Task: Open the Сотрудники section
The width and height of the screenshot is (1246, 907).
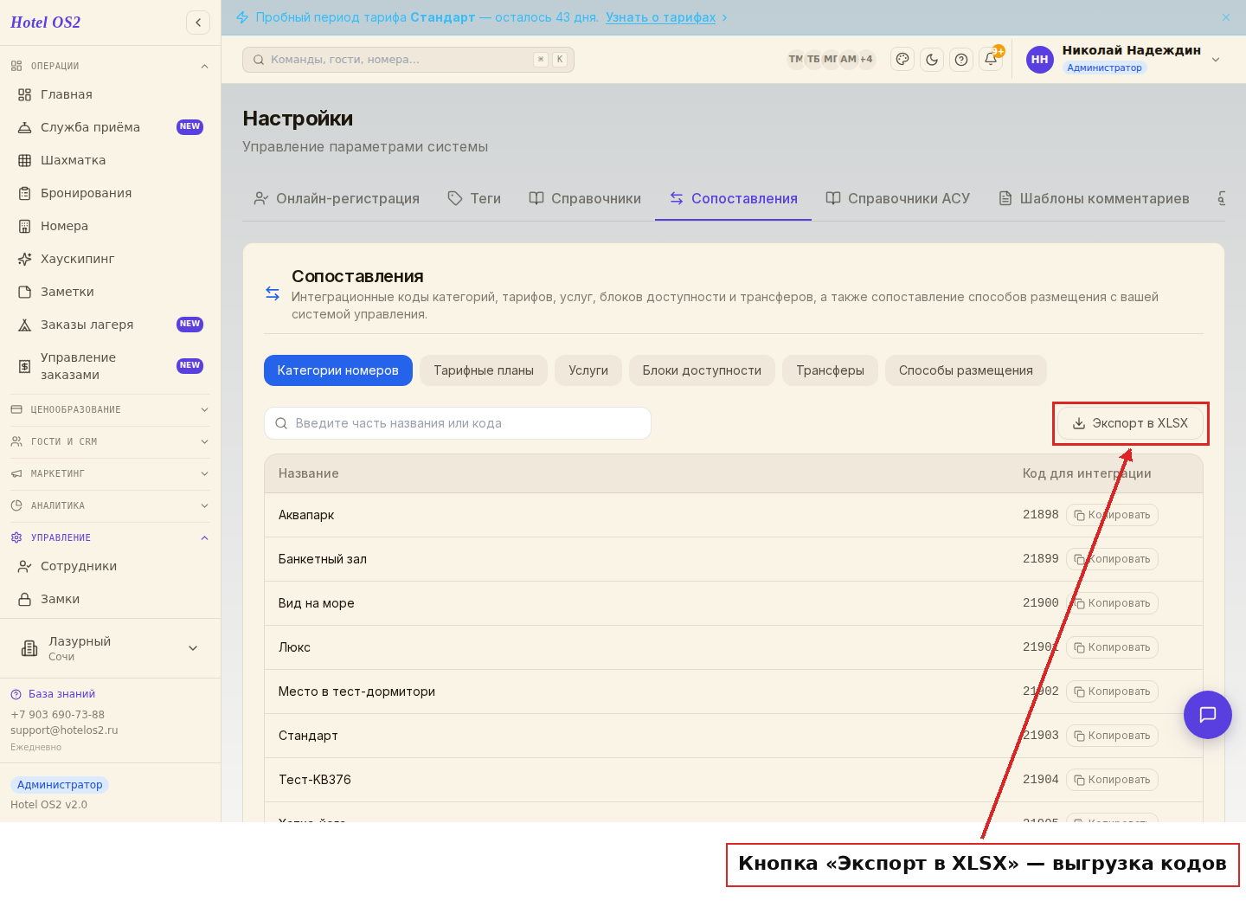Action: (x=110, y=566)
